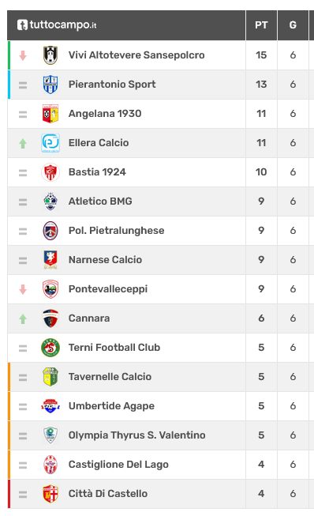Viewport: 314px width, 516px height.
Task: Open Pol. Pietralunghese team page
Action: click(116, 231)
